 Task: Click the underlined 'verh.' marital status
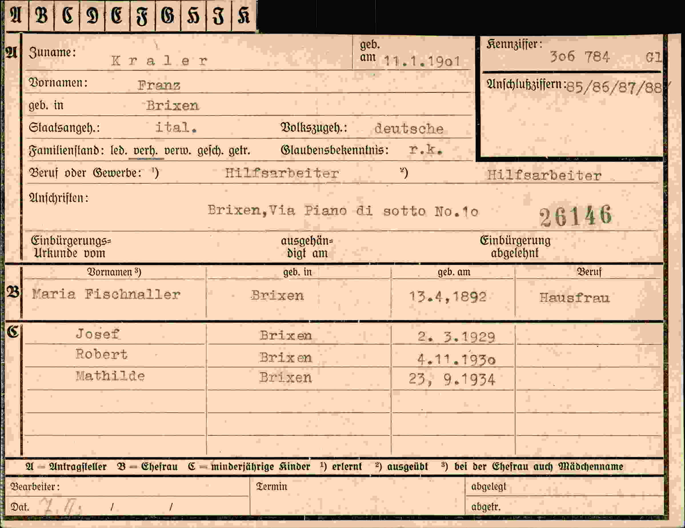tap(146, 151)
